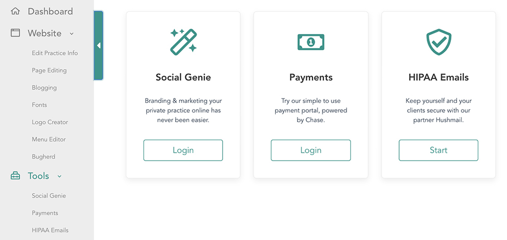Open the Blogging menu item
507x240 pixels.
tap(44, 88)
